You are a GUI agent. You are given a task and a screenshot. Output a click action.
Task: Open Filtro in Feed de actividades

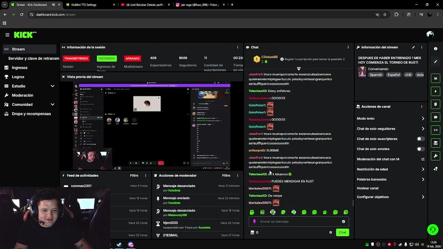pyautogui.click(x=134, y=176)
